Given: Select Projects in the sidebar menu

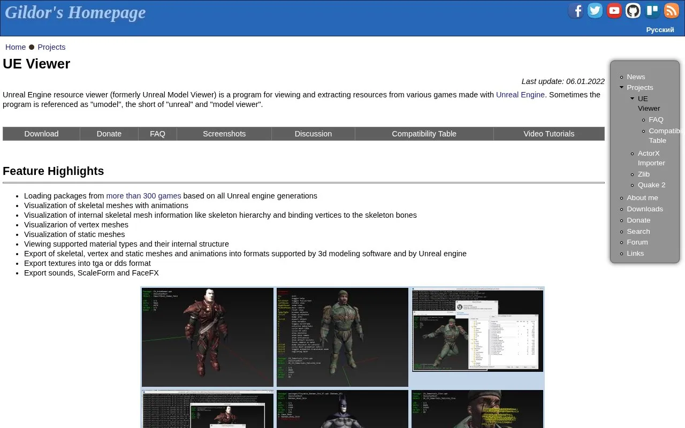Looking at the screenshot, I should pyautogui.click(x=640, y=87).
